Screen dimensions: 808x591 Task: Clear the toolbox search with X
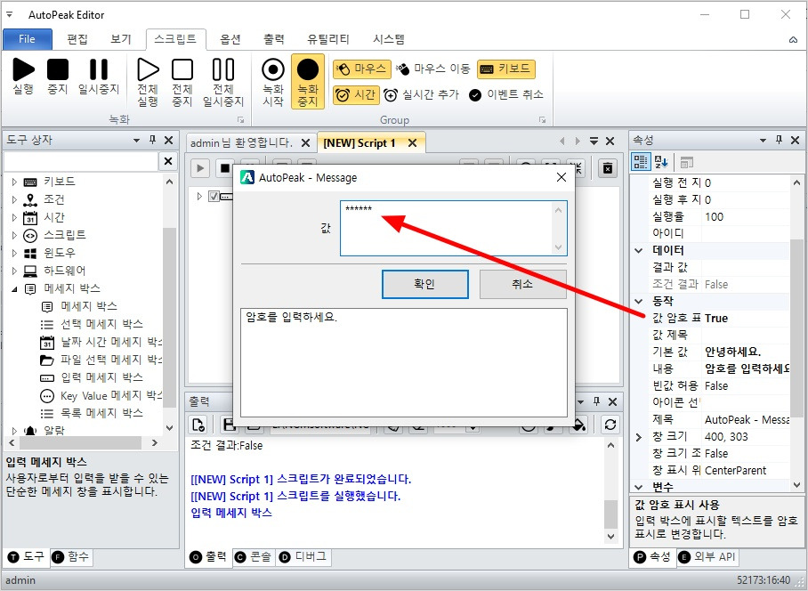tap(168, 161)
